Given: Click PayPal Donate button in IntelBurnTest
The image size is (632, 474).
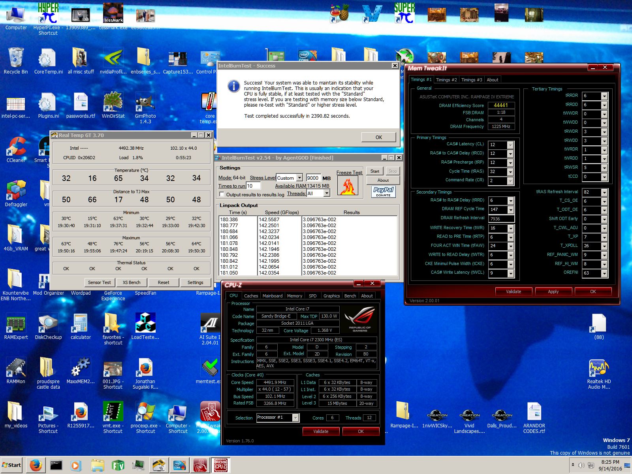Looking at the screenshot, I should click(x=384, y=192).
